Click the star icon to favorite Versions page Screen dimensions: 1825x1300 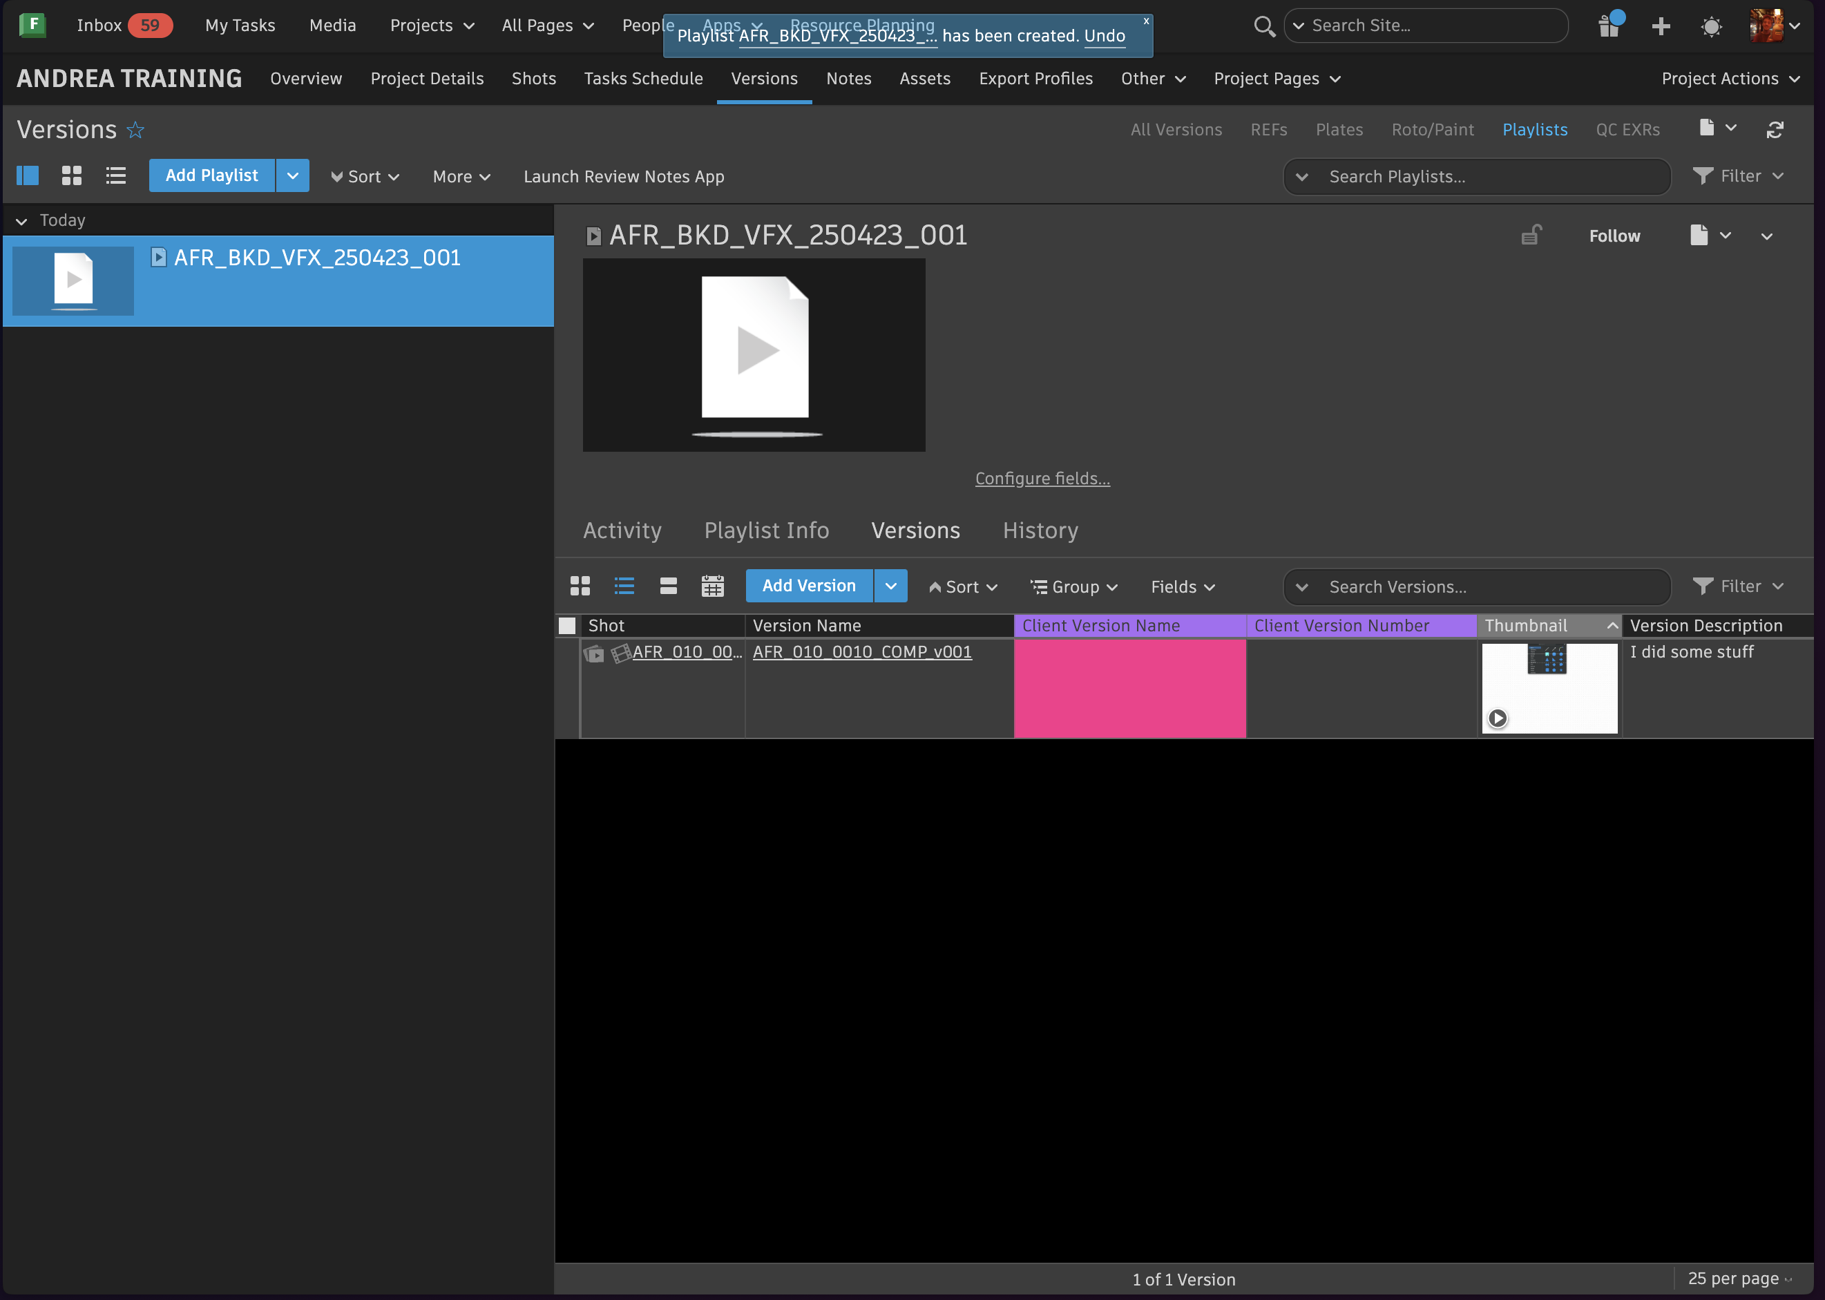(135, 130)
